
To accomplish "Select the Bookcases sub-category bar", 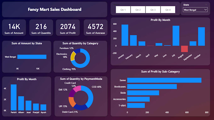I will (x=152, y=87).
